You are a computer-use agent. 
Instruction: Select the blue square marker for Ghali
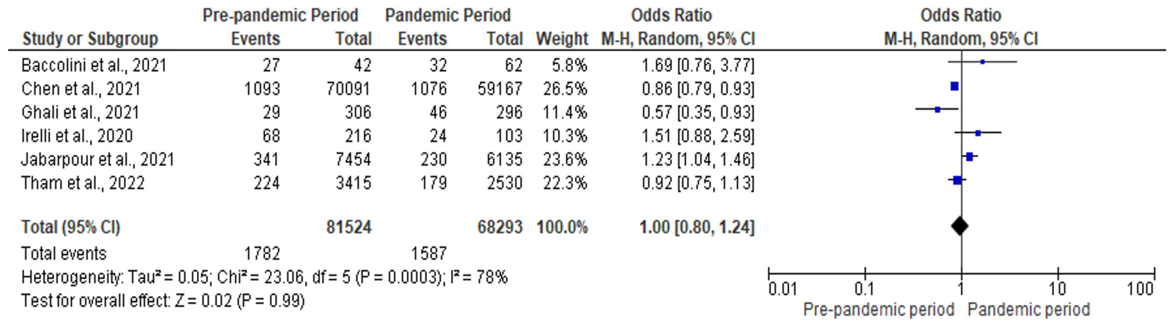pyautogui.click(x=938, y=110)
